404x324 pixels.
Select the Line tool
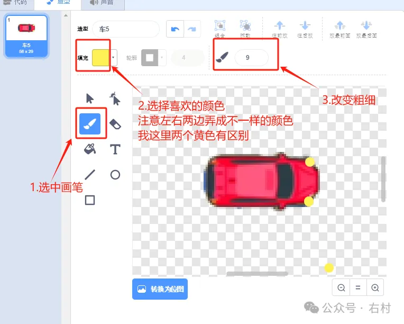coord(90,175)
